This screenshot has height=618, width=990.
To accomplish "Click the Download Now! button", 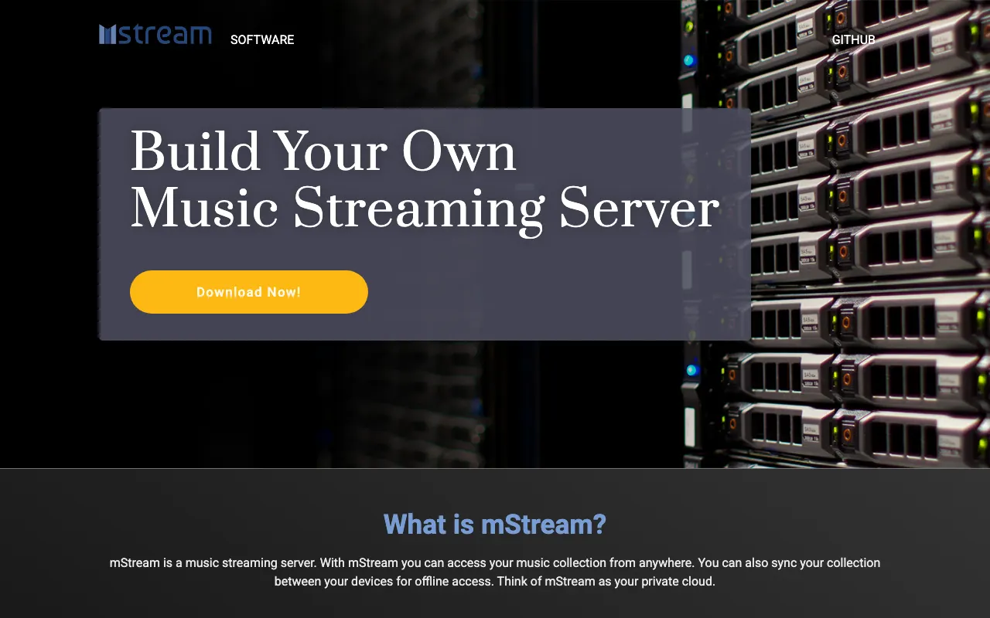I will [249, 292].
